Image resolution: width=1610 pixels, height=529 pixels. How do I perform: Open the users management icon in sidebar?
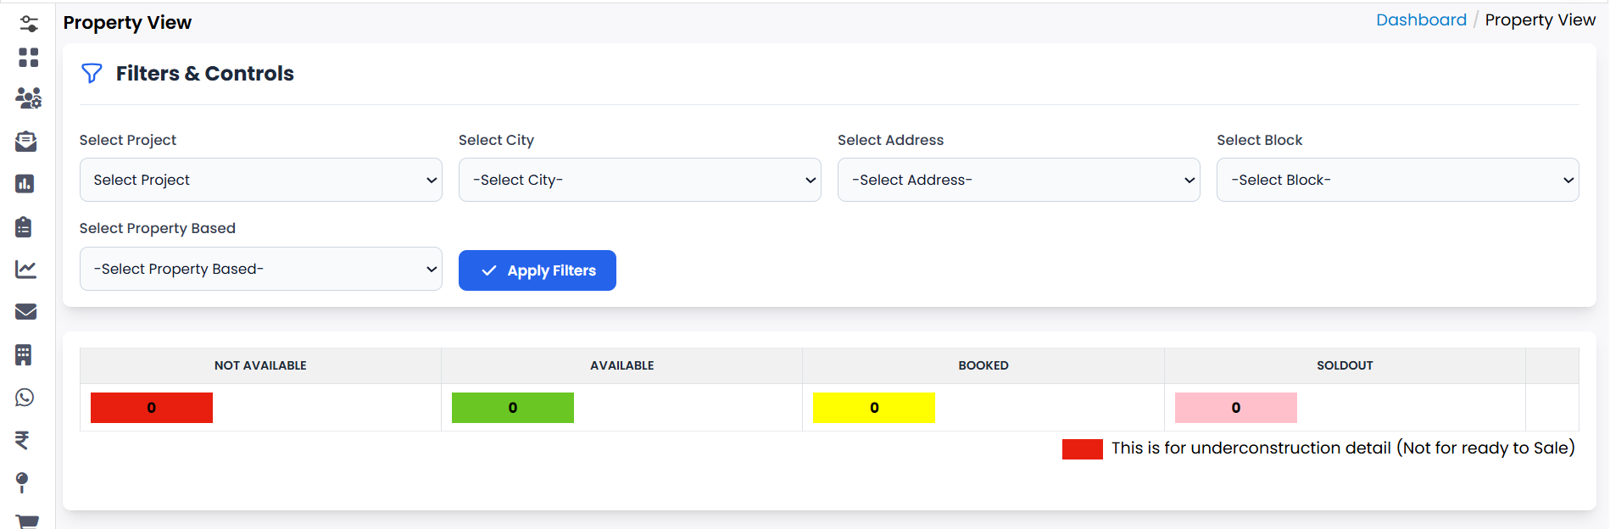[x=28, y=98]
